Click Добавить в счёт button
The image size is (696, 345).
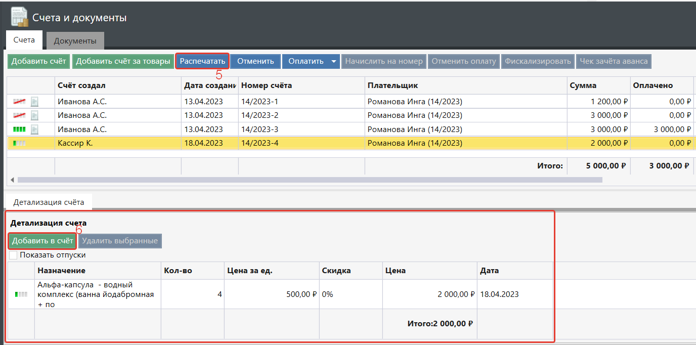(x=42, y=241)
